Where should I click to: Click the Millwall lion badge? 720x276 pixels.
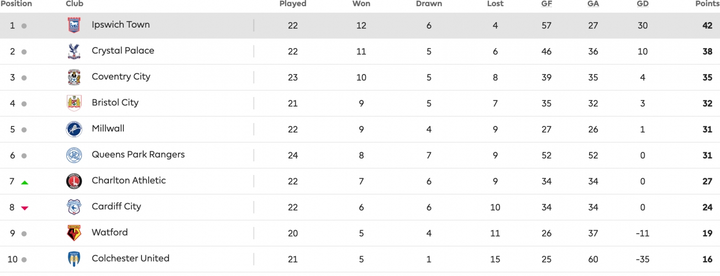pos(73,129)
